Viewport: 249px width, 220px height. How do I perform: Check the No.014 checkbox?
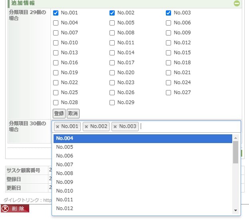click(112, 53)
